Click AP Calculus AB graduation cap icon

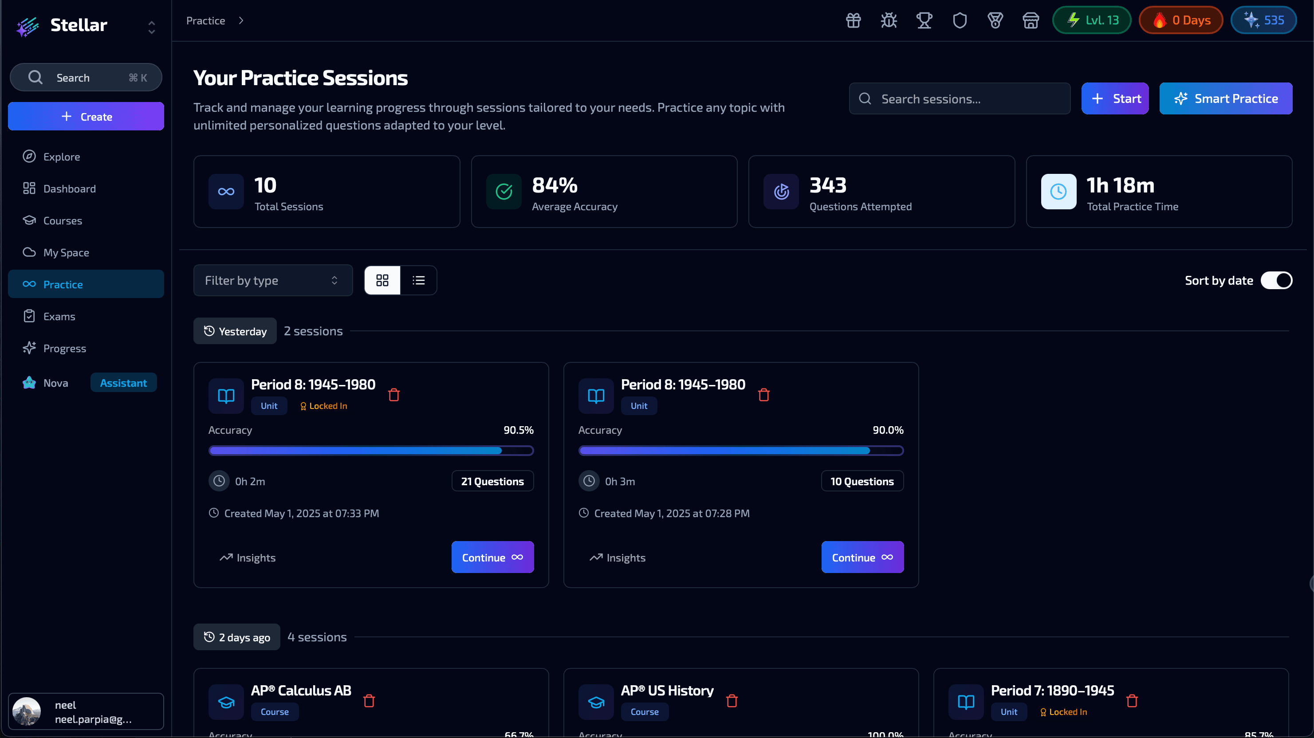(x=226, y=702)
